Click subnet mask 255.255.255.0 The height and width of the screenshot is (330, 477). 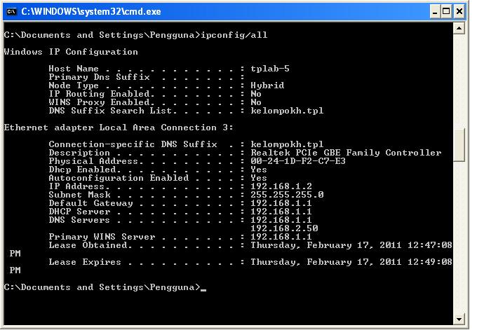click(287, 195)
